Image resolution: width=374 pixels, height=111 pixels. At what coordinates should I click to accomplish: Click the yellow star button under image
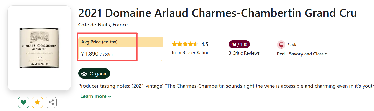pyautogui.click(x=37, y=103)
